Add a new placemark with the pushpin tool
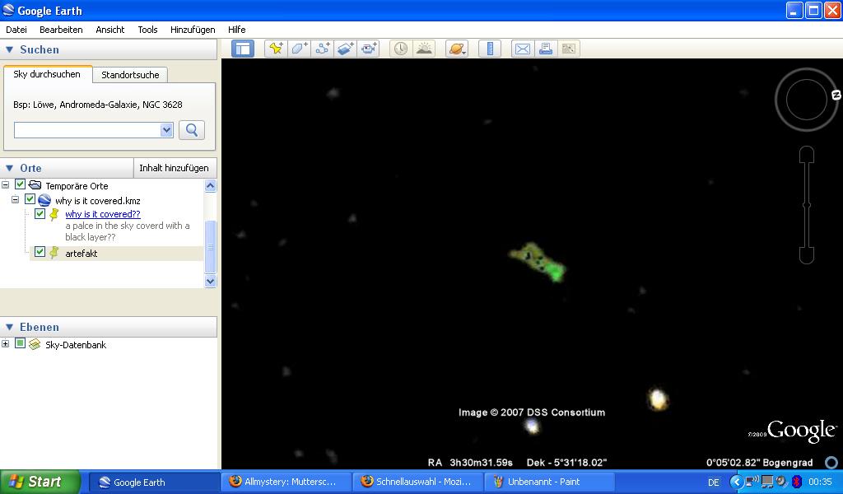Screen dimensions: 843x494 277,49
